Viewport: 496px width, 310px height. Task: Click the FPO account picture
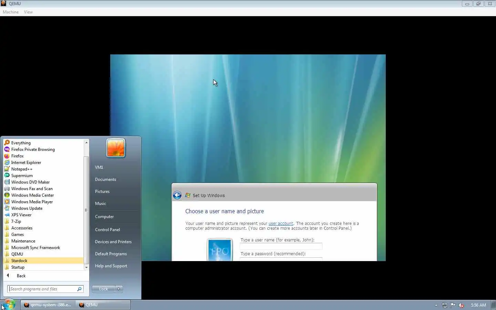[220, 250]
